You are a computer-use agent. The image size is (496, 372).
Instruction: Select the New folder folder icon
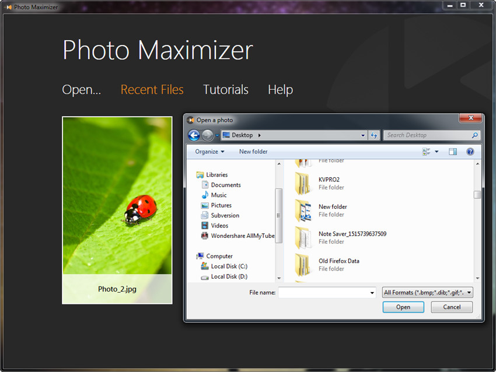click(303, 210)
